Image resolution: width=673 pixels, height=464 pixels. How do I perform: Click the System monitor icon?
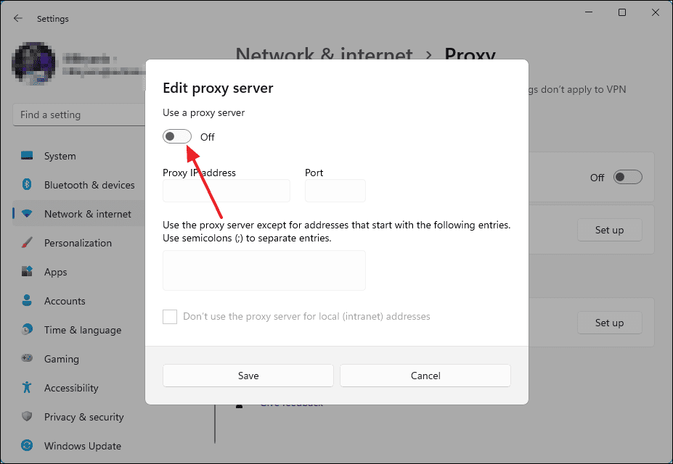pos(27,156)
